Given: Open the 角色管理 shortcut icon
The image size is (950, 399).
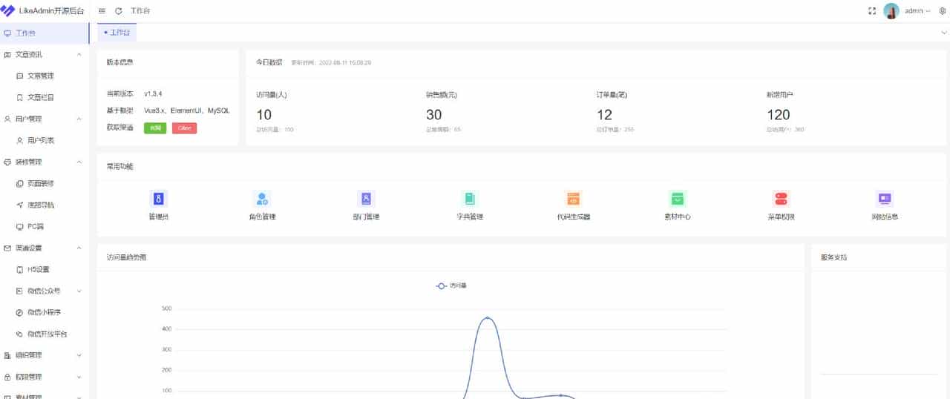Looking at the screenshot, I should pyautogui.click(x=262, y=199).
